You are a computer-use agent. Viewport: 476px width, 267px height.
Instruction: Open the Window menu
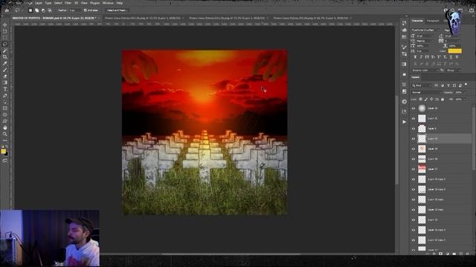108,3
